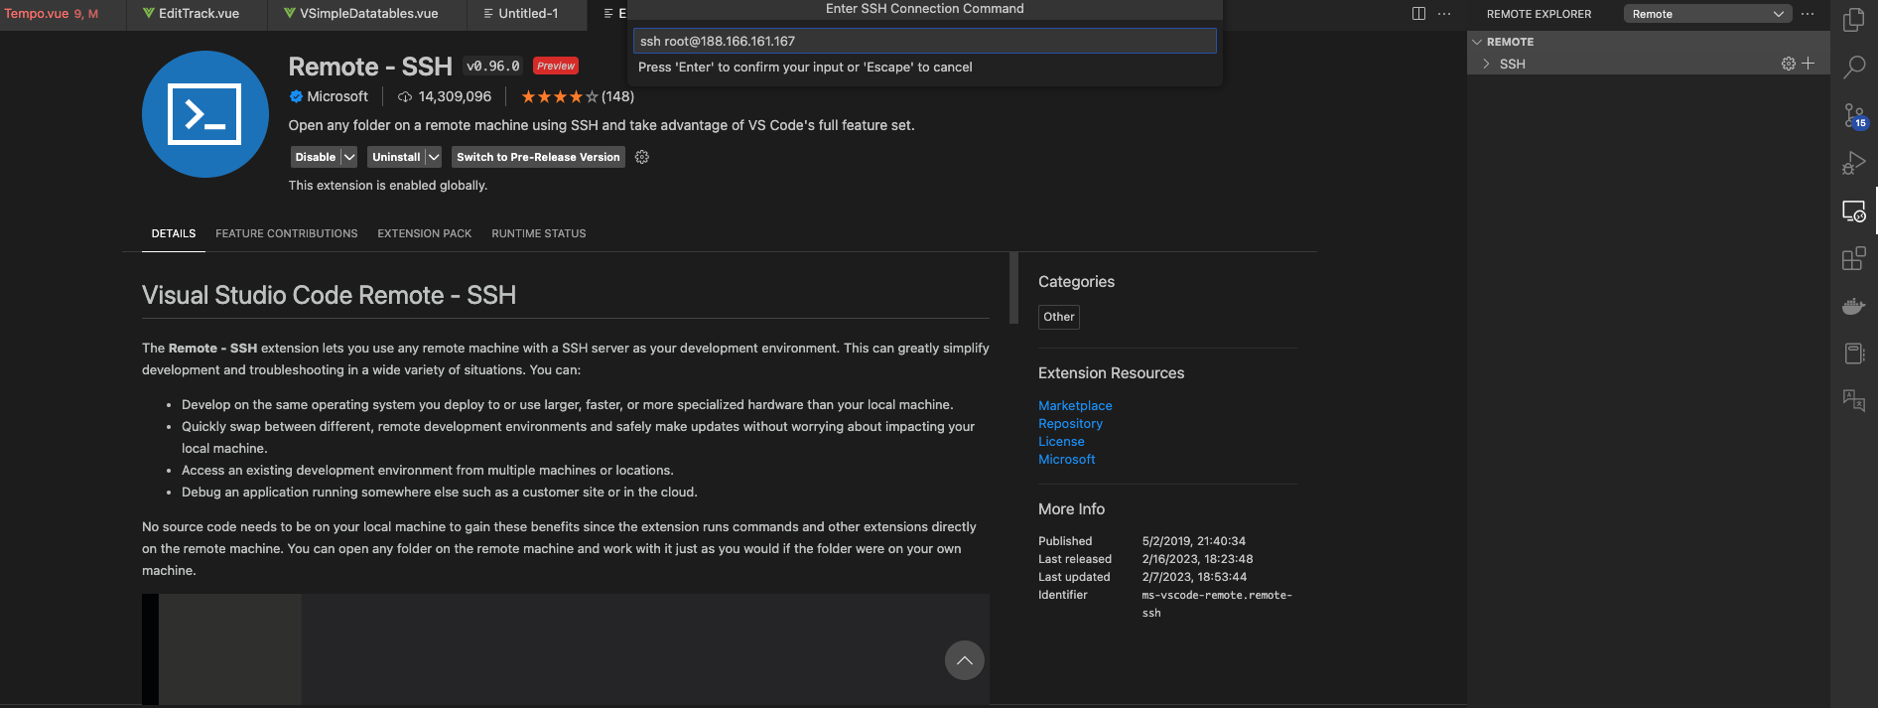Open the Disable button dropdown arrow
The width and height of the screenshot is (1878, 708).
[349, 157]
